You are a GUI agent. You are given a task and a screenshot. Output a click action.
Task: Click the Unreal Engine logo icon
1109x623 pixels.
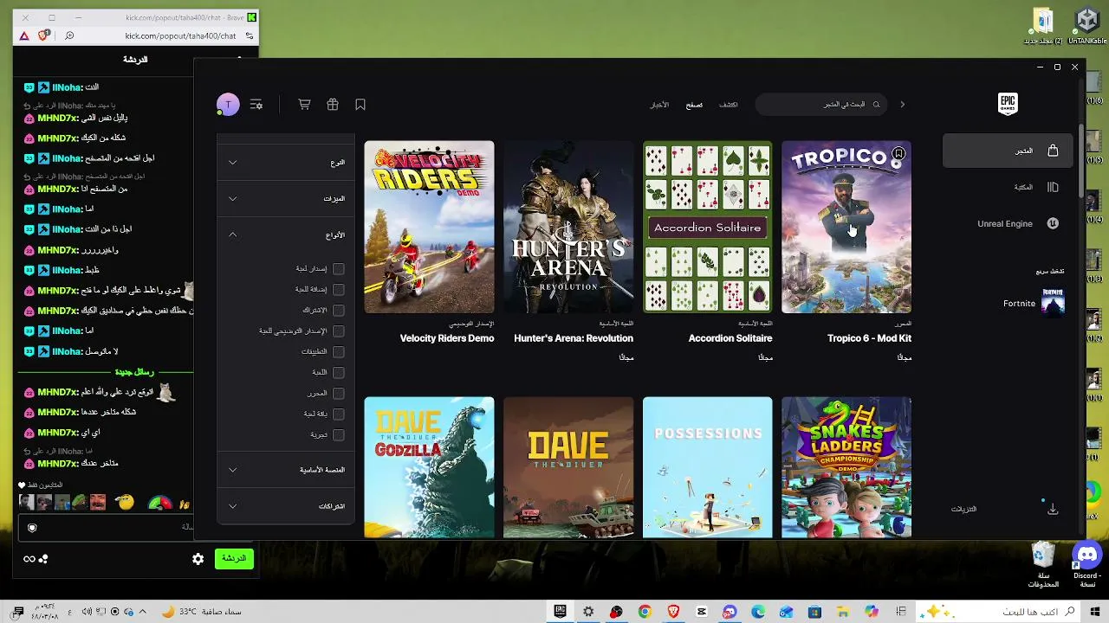(1053, 223)
